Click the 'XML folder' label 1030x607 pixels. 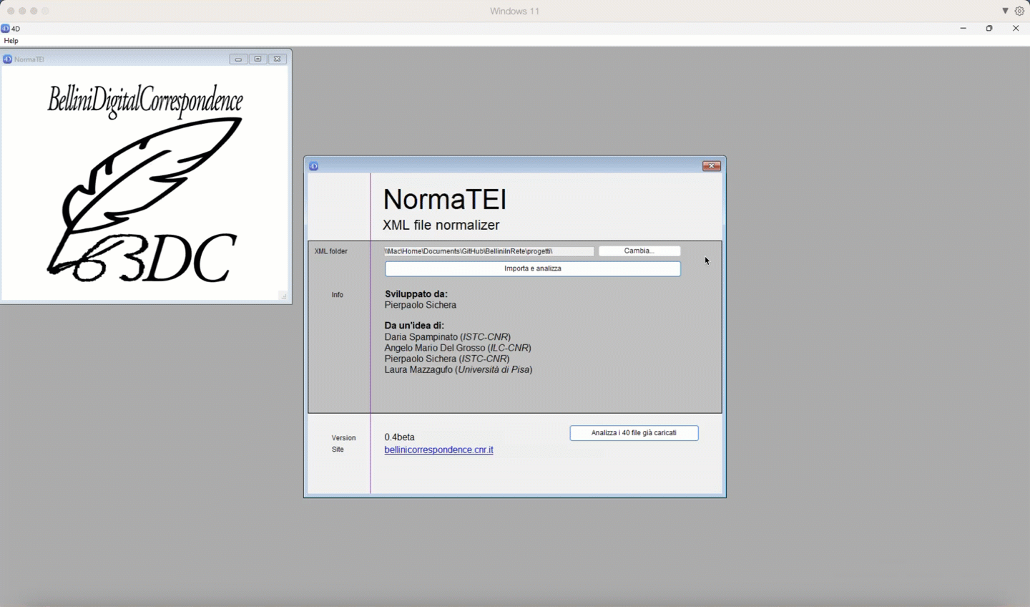331,251
